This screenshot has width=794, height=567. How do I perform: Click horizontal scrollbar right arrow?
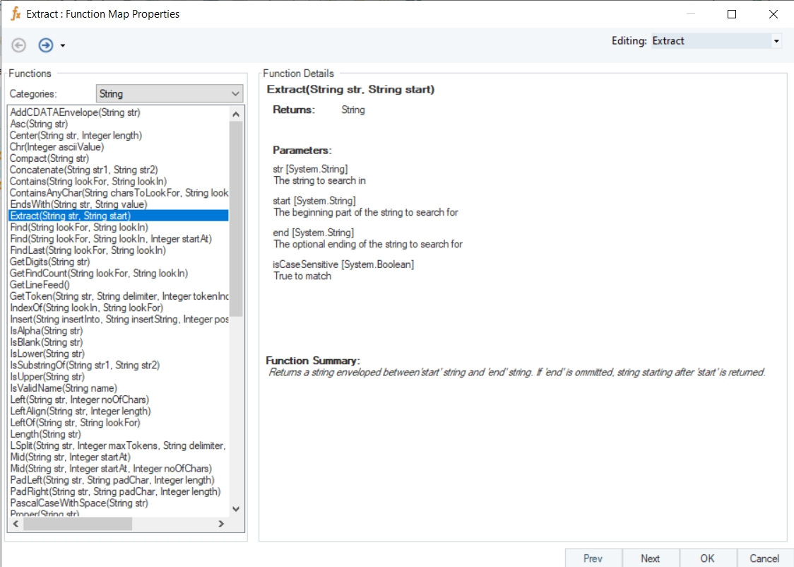point(220,524)
